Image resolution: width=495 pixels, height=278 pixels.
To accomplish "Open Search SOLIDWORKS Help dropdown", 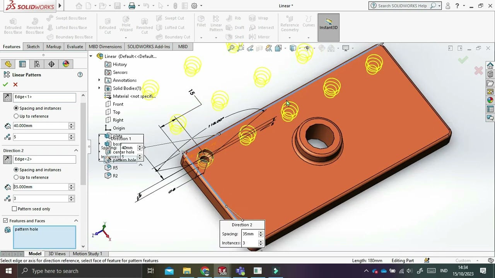I will click(x=439, y=6).
